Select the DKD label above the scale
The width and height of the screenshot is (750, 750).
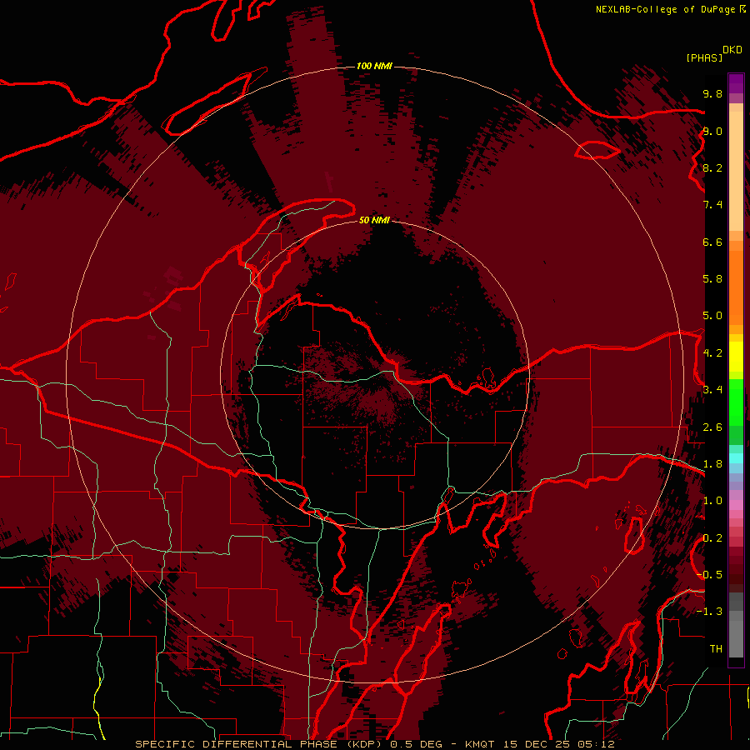(732, 50)
